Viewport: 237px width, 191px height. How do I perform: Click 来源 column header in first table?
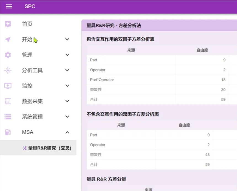click(131, 50)
